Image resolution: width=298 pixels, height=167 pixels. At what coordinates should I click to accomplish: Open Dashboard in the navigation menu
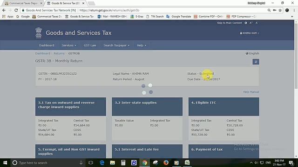tap(47, 45)
